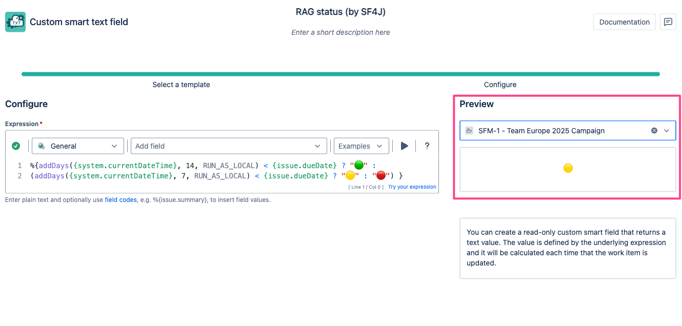This screenshot has height=326, width=682.
Task: Click the work item type icon beside SFM-1
Action: coord(469,131)
